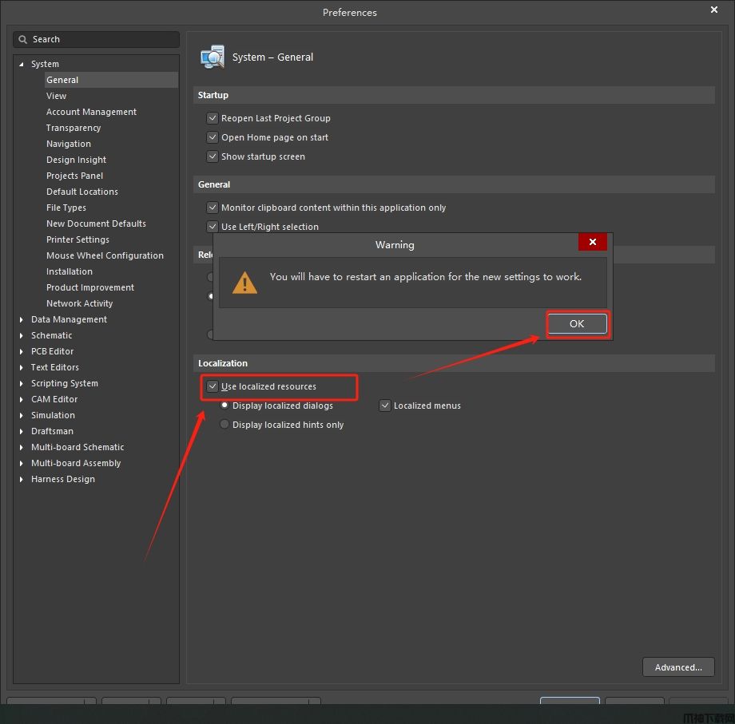Disable Show startup screen option
This screenshot has width=735, height=724.
(x=213, y=156)
